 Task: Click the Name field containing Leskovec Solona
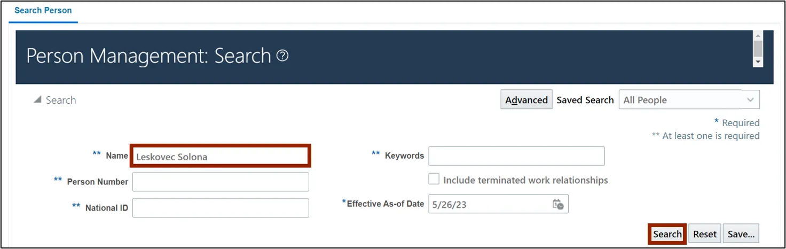pos(220,157)
